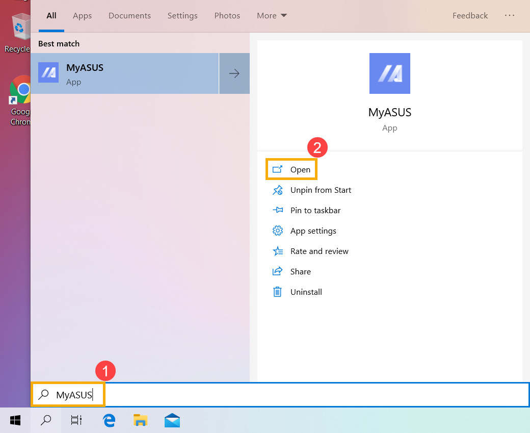
Task: Click the Open launch icon
Action: pyautogui.click(x=278, y=169)
